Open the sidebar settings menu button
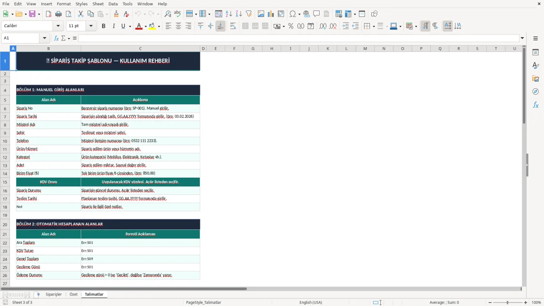 coord(535,38)
